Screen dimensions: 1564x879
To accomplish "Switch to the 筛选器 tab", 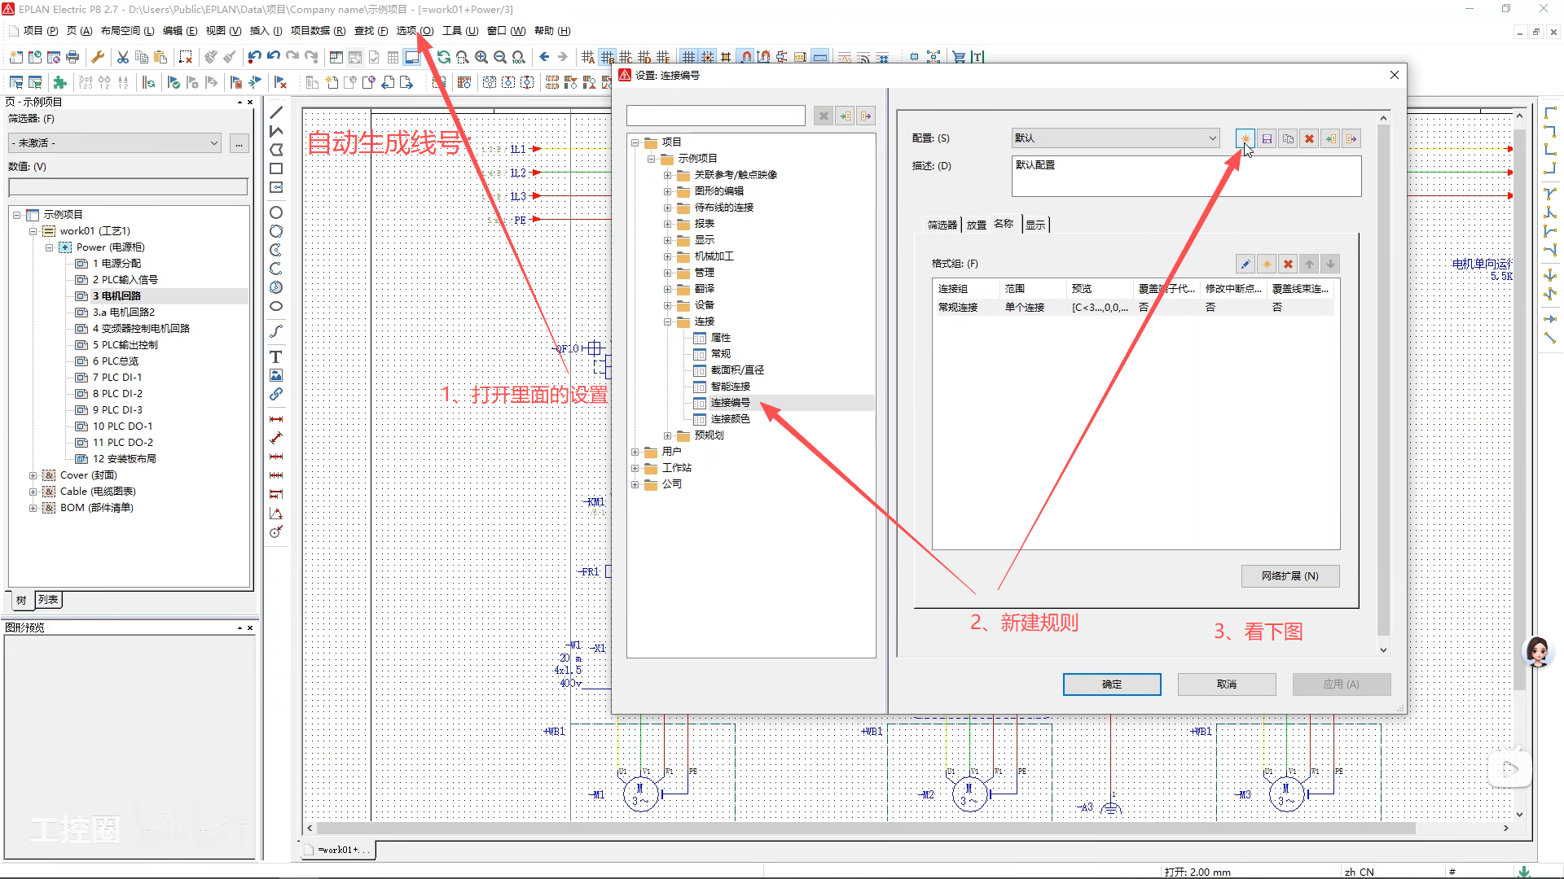I will pyautogui.click(x=942, y=225).
